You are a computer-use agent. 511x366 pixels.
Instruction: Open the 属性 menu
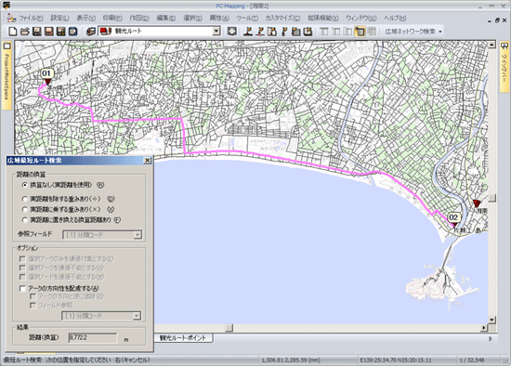point(219,18)
